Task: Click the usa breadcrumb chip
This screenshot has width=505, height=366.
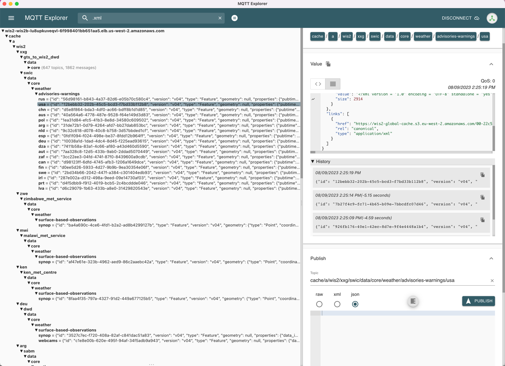Action: 485,36
